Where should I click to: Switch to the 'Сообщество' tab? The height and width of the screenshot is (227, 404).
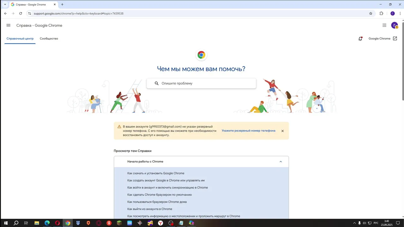[x=49, y=38]
